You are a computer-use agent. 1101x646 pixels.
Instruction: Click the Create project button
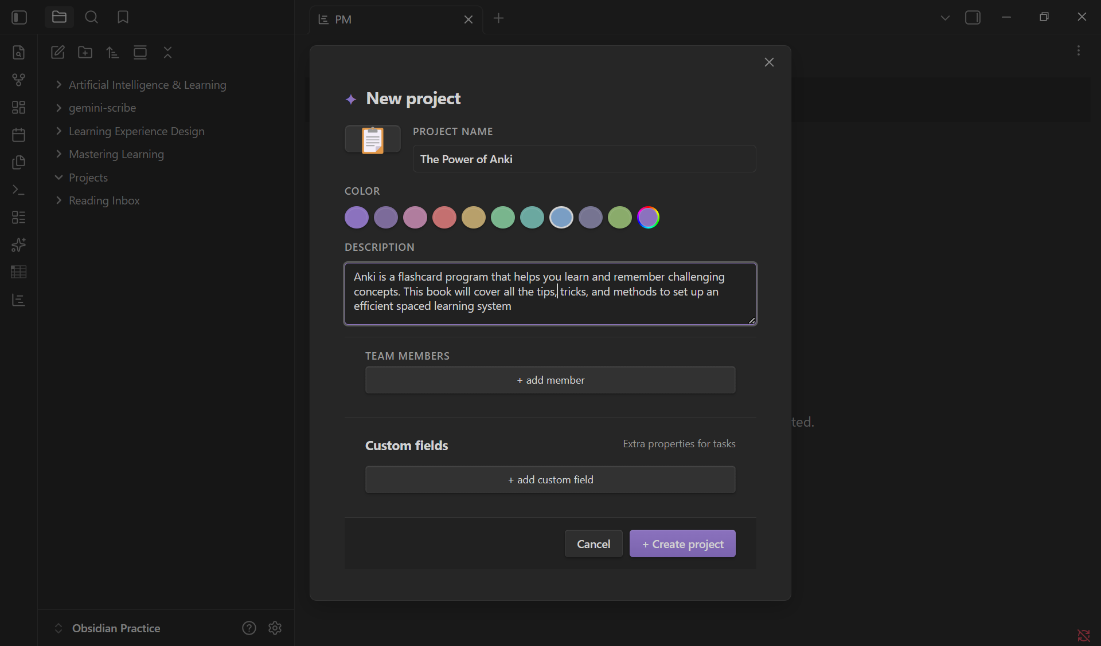[x=682, y=544]
